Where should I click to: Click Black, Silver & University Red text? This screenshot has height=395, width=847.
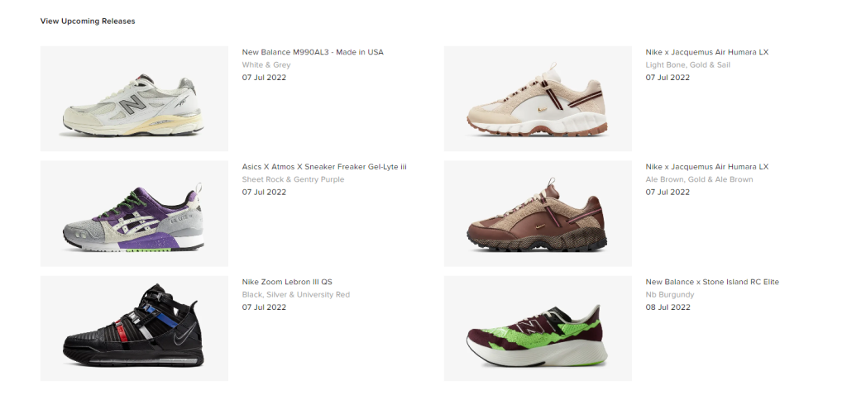click(x=296, y=295)
